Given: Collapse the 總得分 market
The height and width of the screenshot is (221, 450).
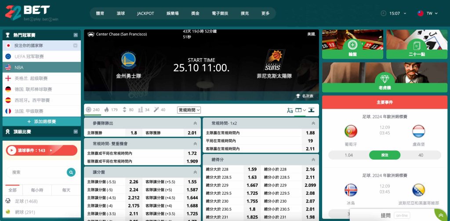Looking at the screenshot, I should 313,160.
